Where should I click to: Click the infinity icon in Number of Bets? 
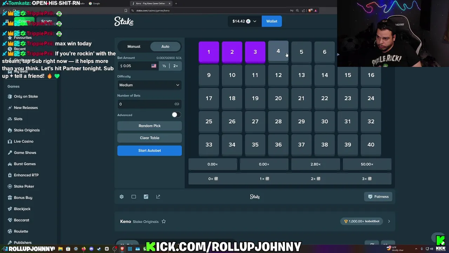click(x=177, y=104)
